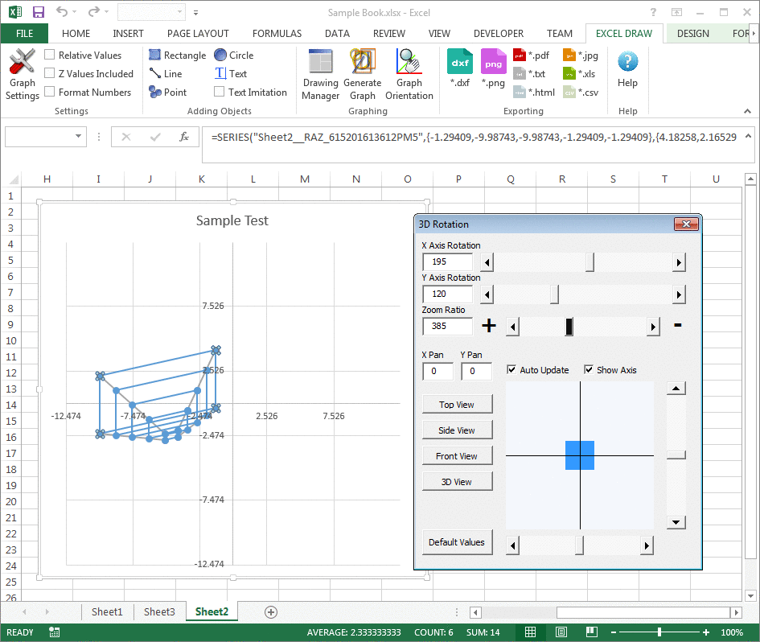The image size is (760, 642).
Task: Switch to the FORMULAS ribbon tab
Action: pos(277,34)
